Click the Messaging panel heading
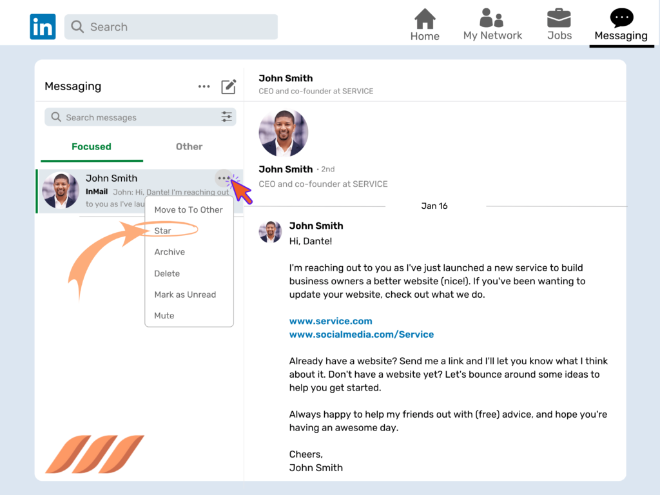The width and height of the screenshot is (660, 495). (x=73, y=86)
